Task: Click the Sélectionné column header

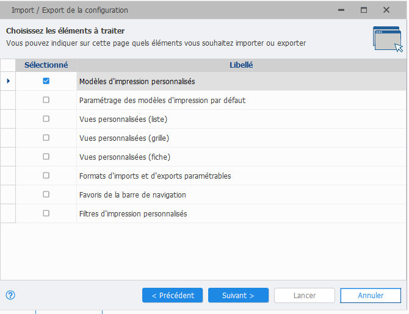Action: pos(46,65)
